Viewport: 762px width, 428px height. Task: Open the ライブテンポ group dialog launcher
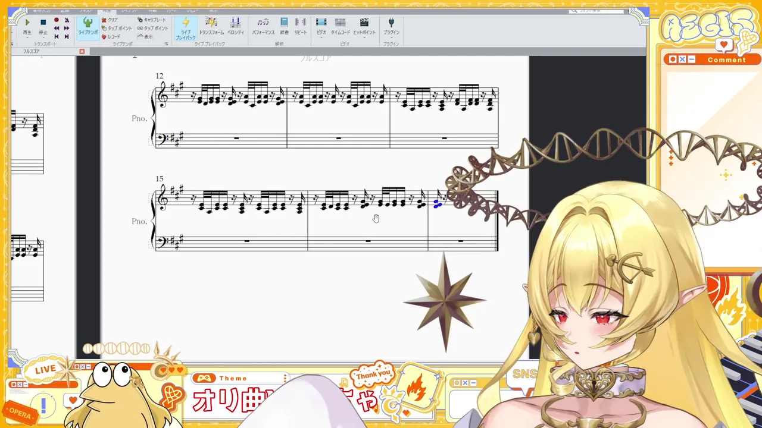[167, 44]
